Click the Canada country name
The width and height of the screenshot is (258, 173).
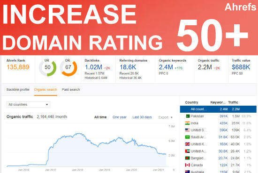point(197,165)
